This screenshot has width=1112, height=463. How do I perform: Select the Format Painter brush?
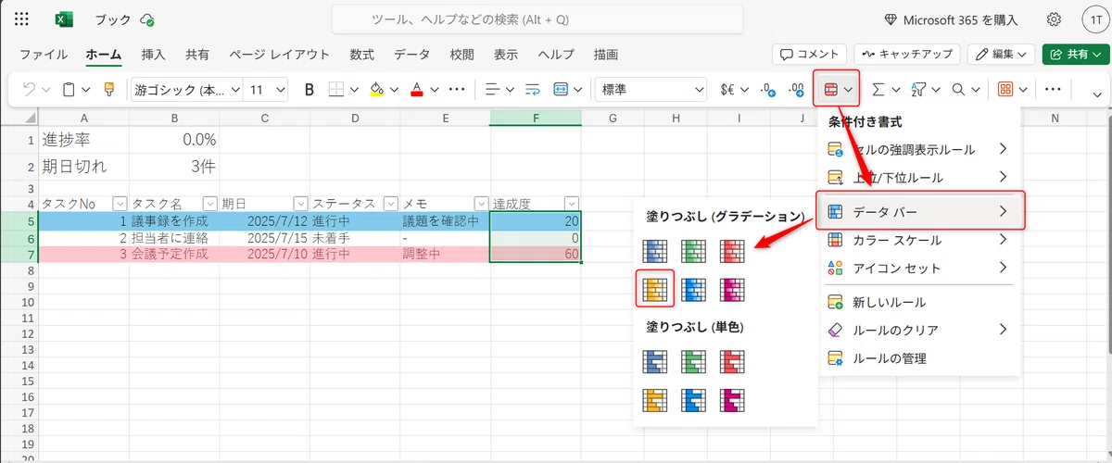tap(109, 90)
